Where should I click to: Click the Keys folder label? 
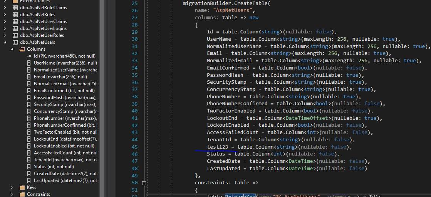coord(32,187)
